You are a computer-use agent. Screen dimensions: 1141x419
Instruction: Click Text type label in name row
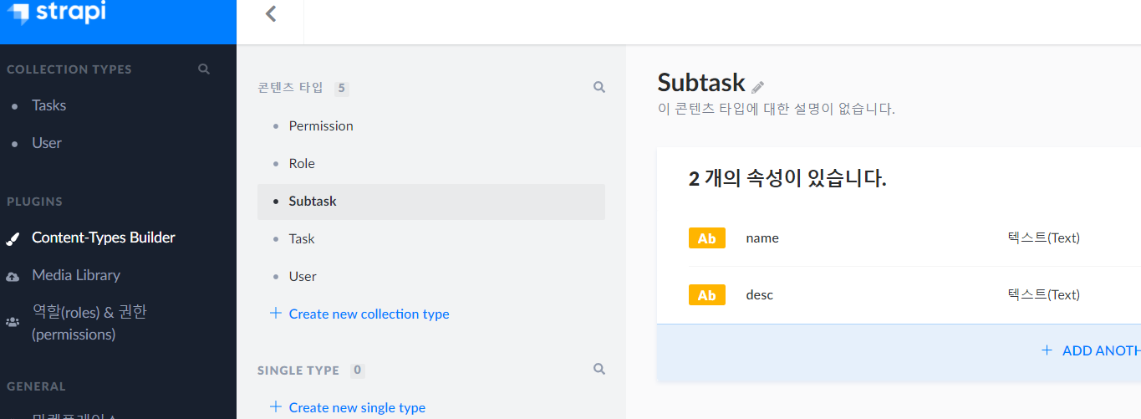(x=1044, y=238)
